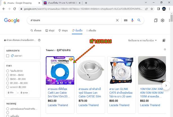Open สายแลน เข้าหัวสำเร็จรูป 50เมตร link
This screenshot has width=173, height=117.
point(90,93)
